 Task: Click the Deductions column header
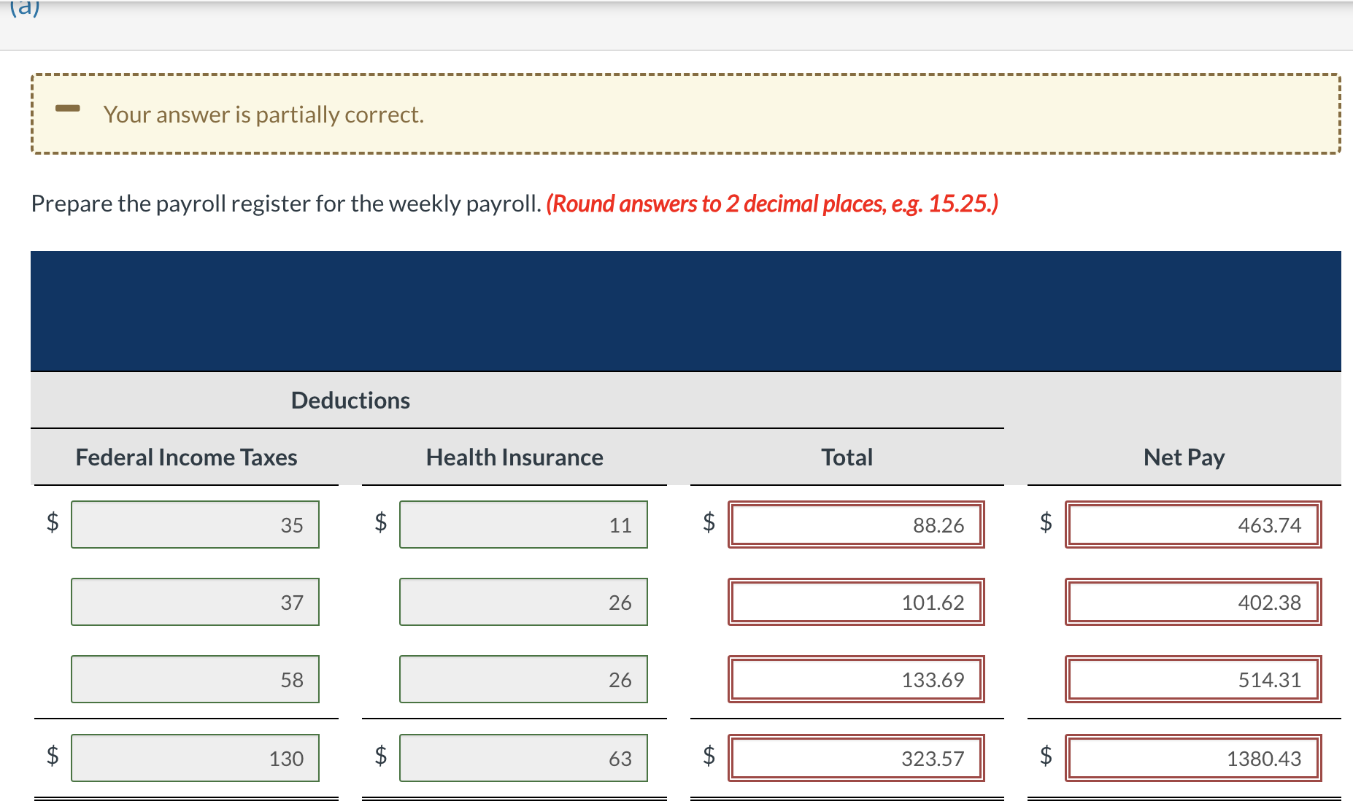point(350,400)
